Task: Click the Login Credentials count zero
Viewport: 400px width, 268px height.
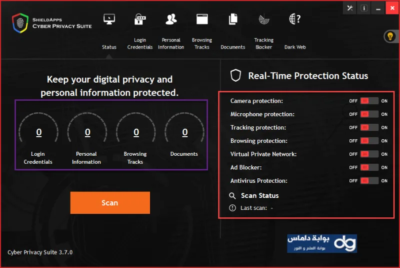Action: pos(39,132)
